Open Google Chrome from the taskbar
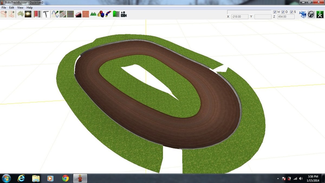This screenshot has width=325, height=183. coord(65,178)
